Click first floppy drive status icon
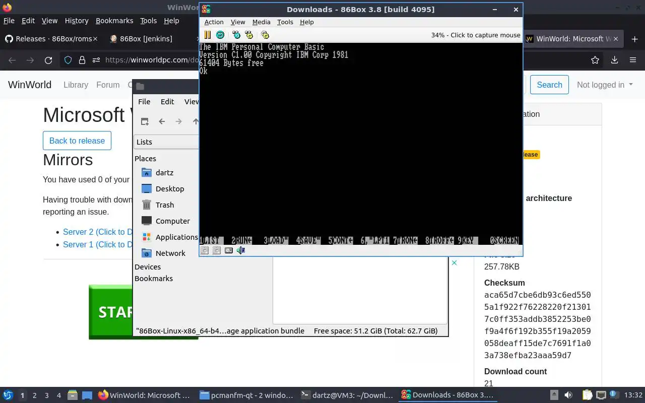 coord(205,250)
